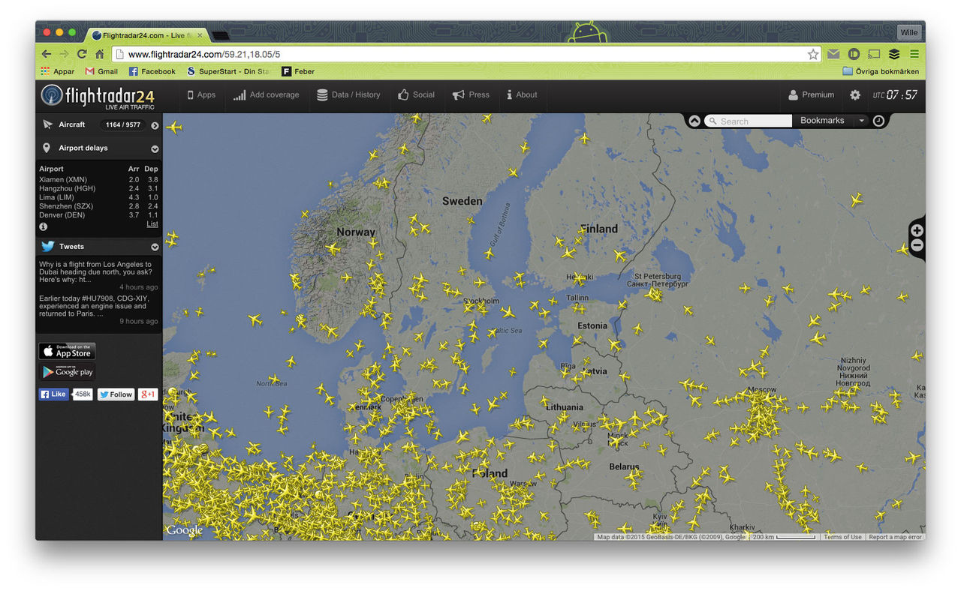
Task: Open the Chrome hamburger menu
Action: tap(914, 54)
